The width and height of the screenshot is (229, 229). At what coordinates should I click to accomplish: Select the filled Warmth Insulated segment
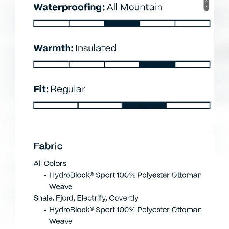pyautogui.click(x=157, y=64)
